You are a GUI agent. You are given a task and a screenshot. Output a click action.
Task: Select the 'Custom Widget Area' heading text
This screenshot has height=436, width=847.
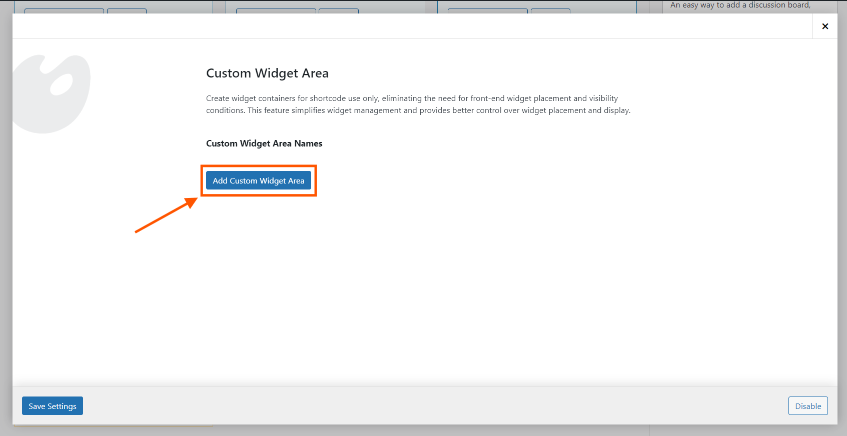267,73
